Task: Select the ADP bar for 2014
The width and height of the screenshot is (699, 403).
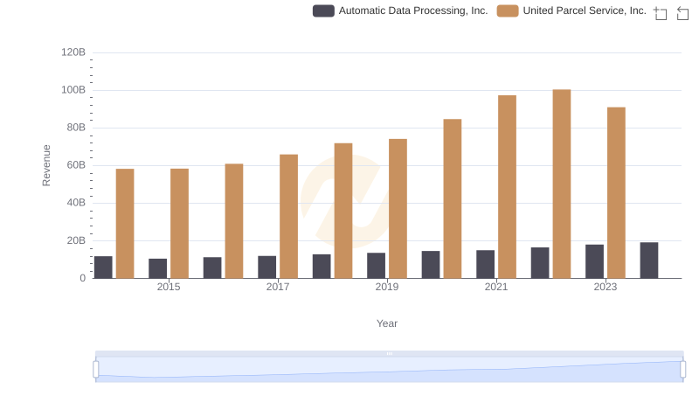Action: [x=103, y=267]
